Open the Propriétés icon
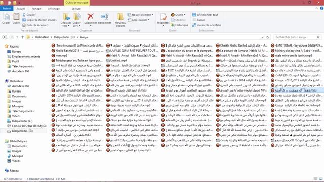324x182 pixels. click(x=163, y=17)
